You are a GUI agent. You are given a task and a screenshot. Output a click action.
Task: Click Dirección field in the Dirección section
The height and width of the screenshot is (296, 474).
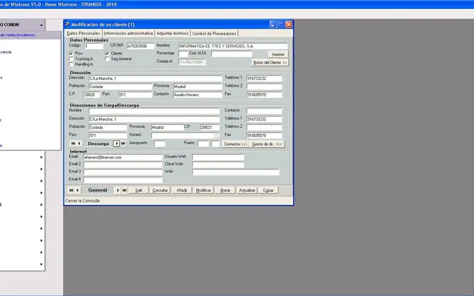[x=156, y=78]
